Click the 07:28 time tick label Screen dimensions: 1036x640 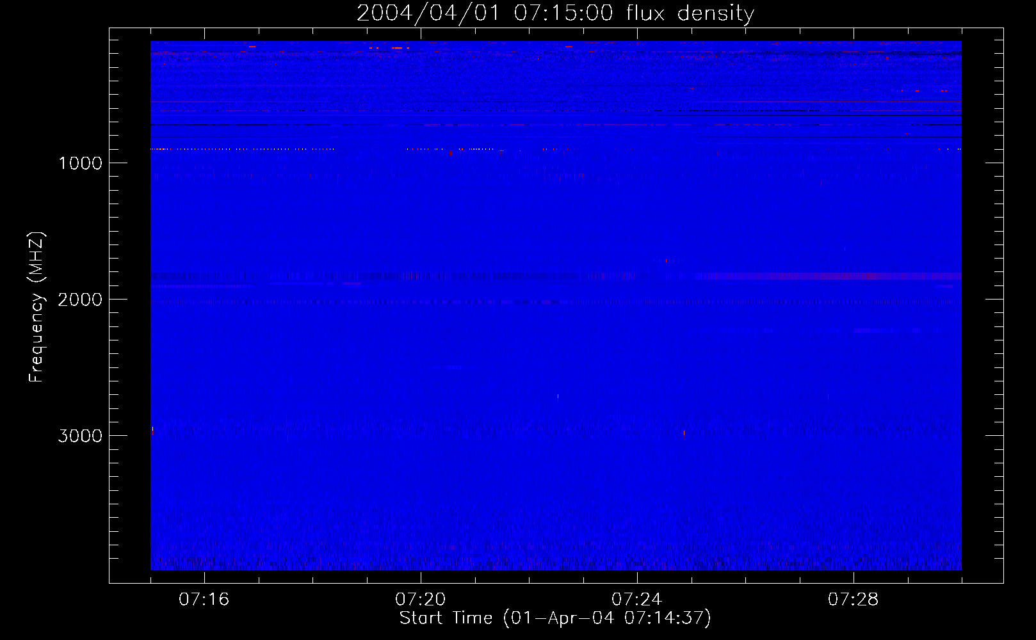(x=853, y=600)
